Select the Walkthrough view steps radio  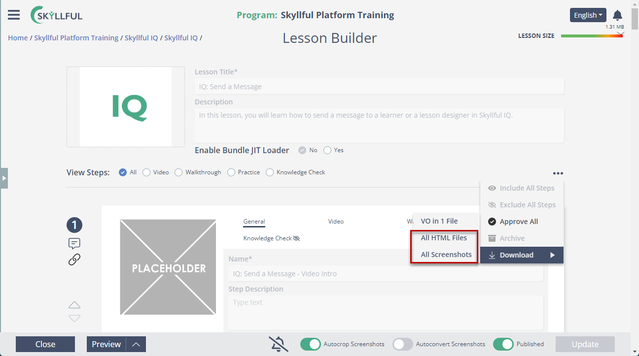(178, 172)
